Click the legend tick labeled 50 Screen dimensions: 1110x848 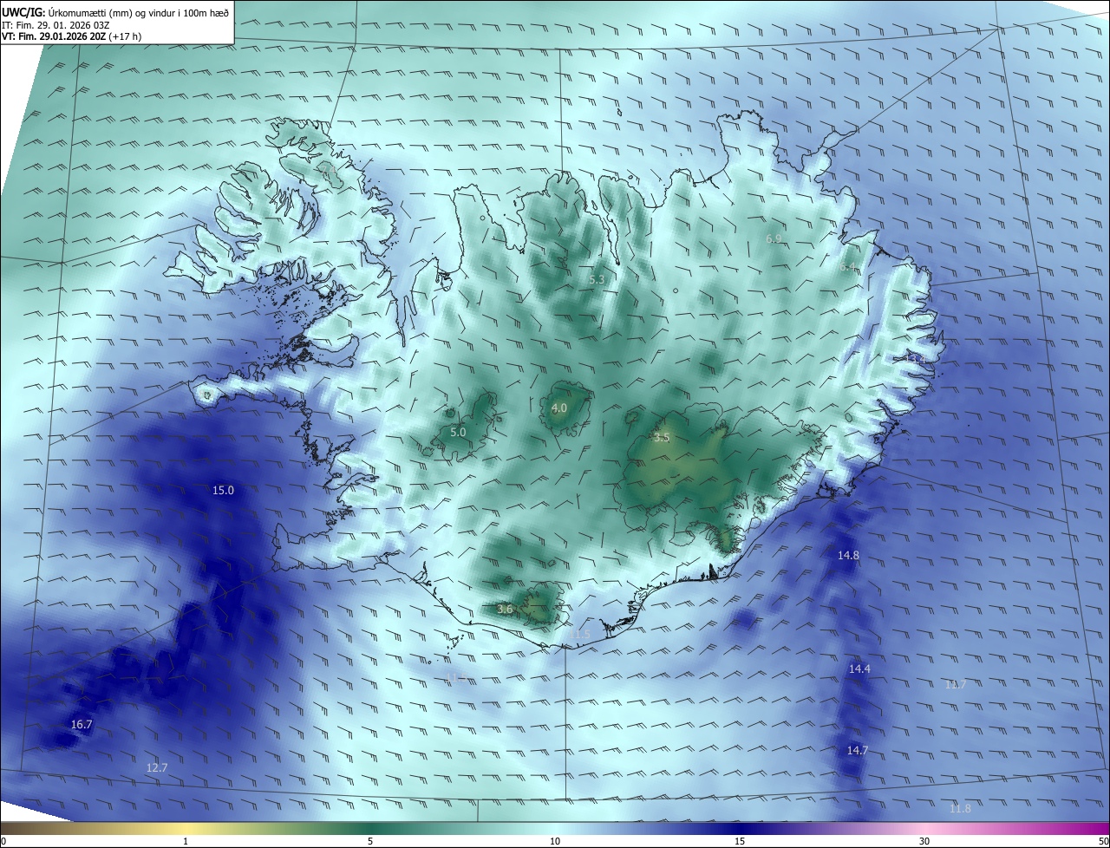point(1103,841)
